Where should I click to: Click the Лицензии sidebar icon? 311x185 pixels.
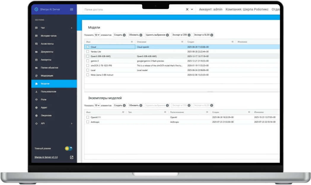coord(36,116)
